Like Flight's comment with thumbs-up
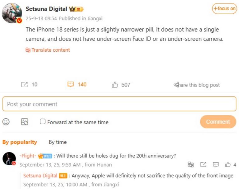 click(228, 164)
